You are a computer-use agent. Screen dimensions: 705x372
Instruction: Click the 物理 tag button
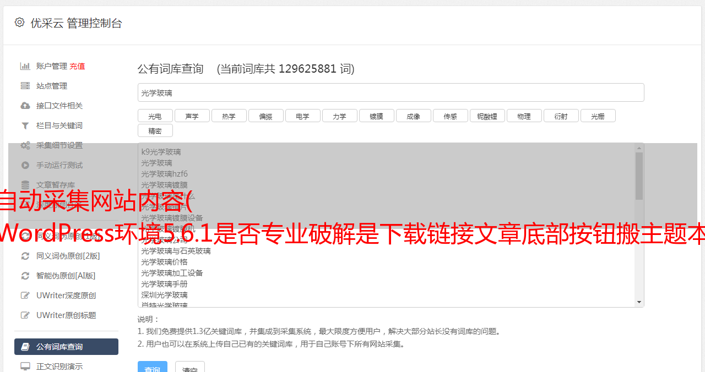pos(524,116)
